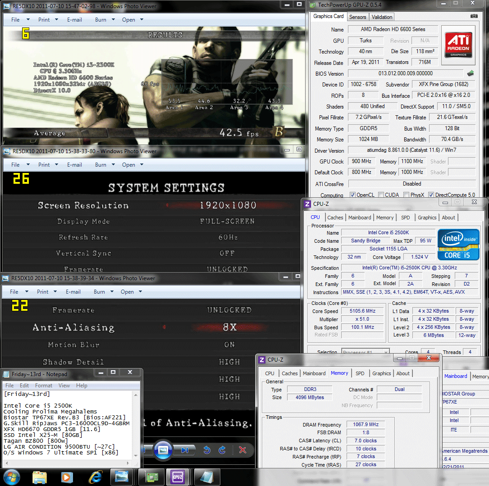Image resolution: width=489 pixels, height=486 pixels.
Task: Switch to Validation tab in GPU-Z
Action: click(382, 17)
